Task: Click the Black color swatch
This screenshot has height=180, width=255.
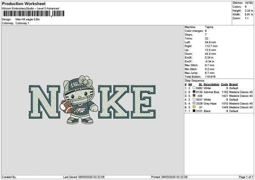Action: point(194,111)
